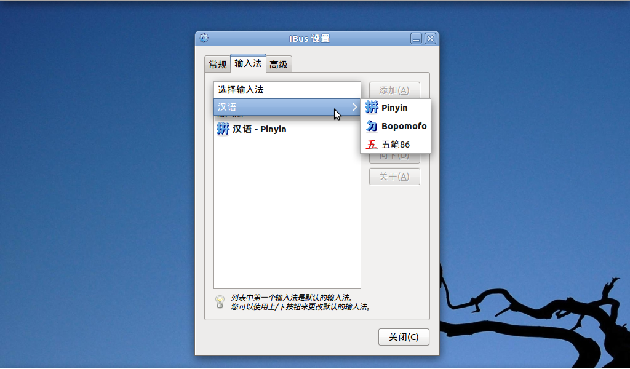The image size is (630, 369).
Task: Click the hint line 列表中第一个输入法是默认的输入法
Action: (292, 298)
